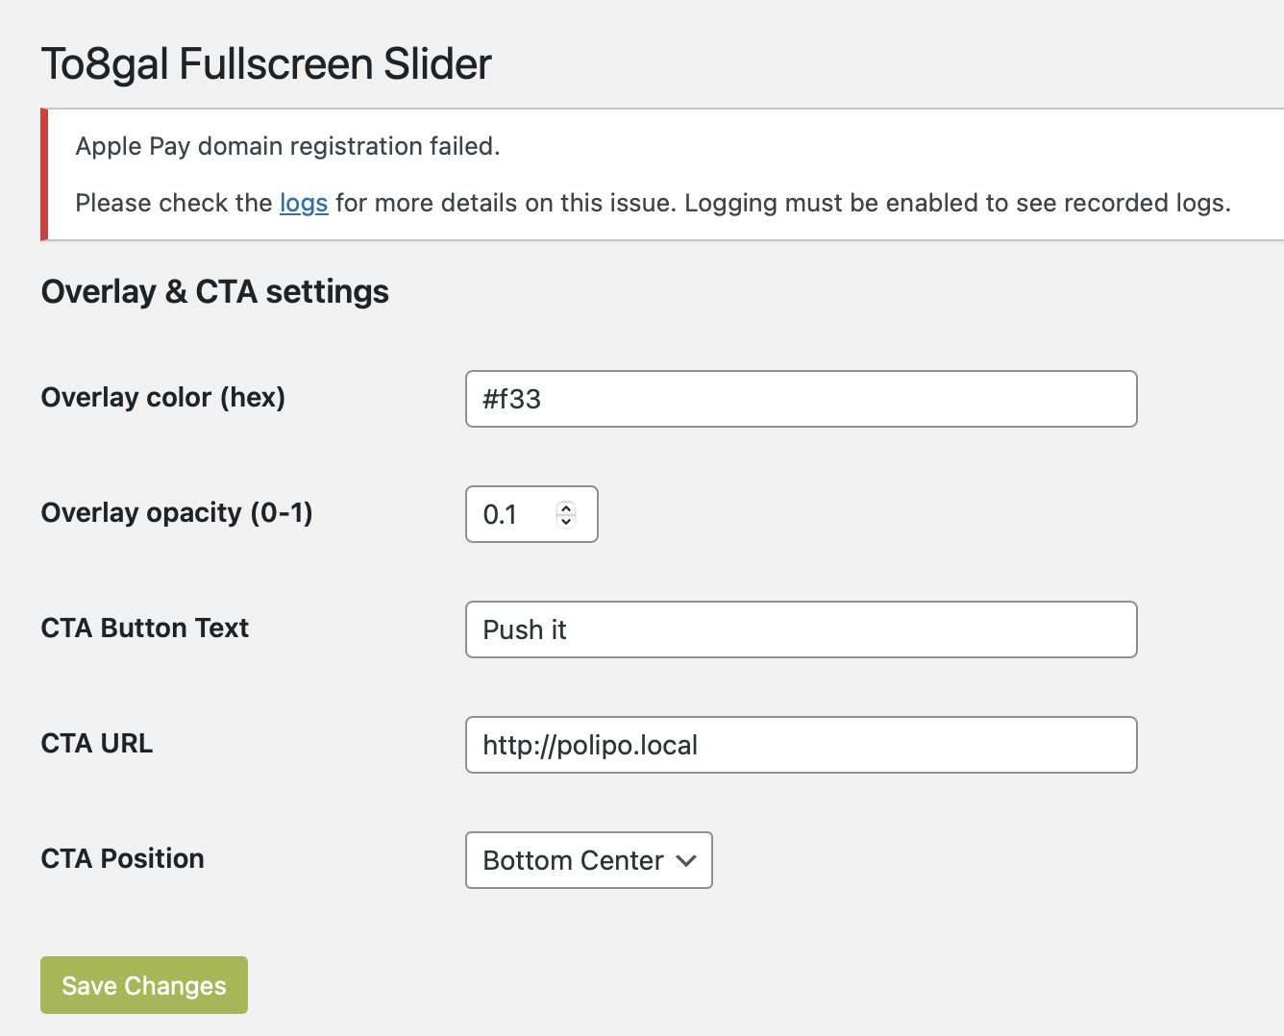
Task: Click the red bar of the error notice
Action: [x=44, y=175]
